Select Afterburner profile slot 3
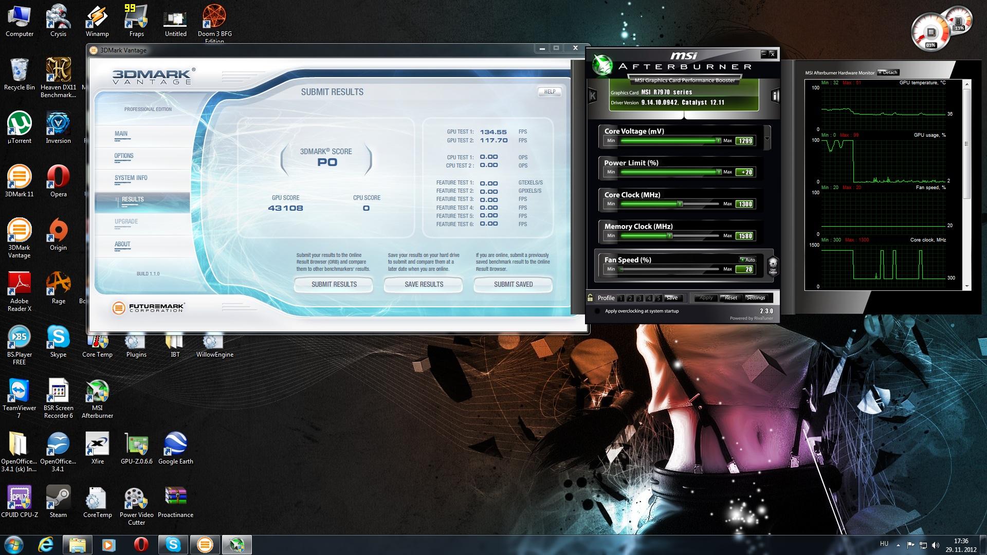987x555 pixels. (x=639, y=298)
